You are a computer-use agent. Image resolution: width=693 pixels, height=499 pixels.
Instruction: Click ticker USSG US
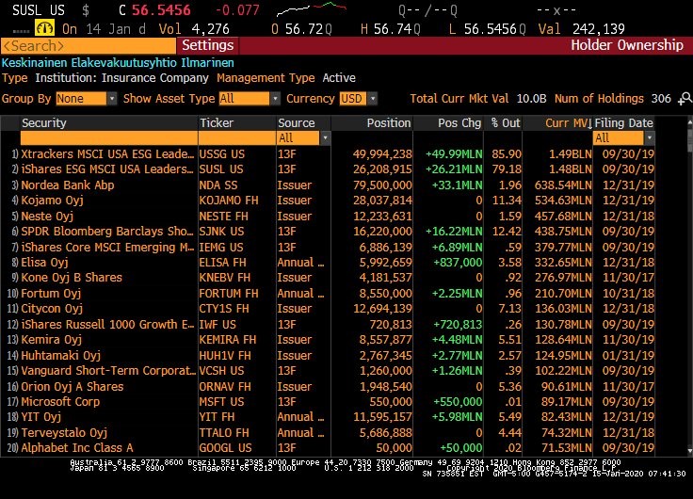tap(222, 153)
